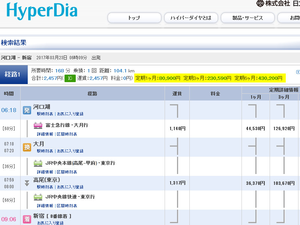
Task: Open 区間時刻表 for JR中央線快速
Action: [67, 205]
